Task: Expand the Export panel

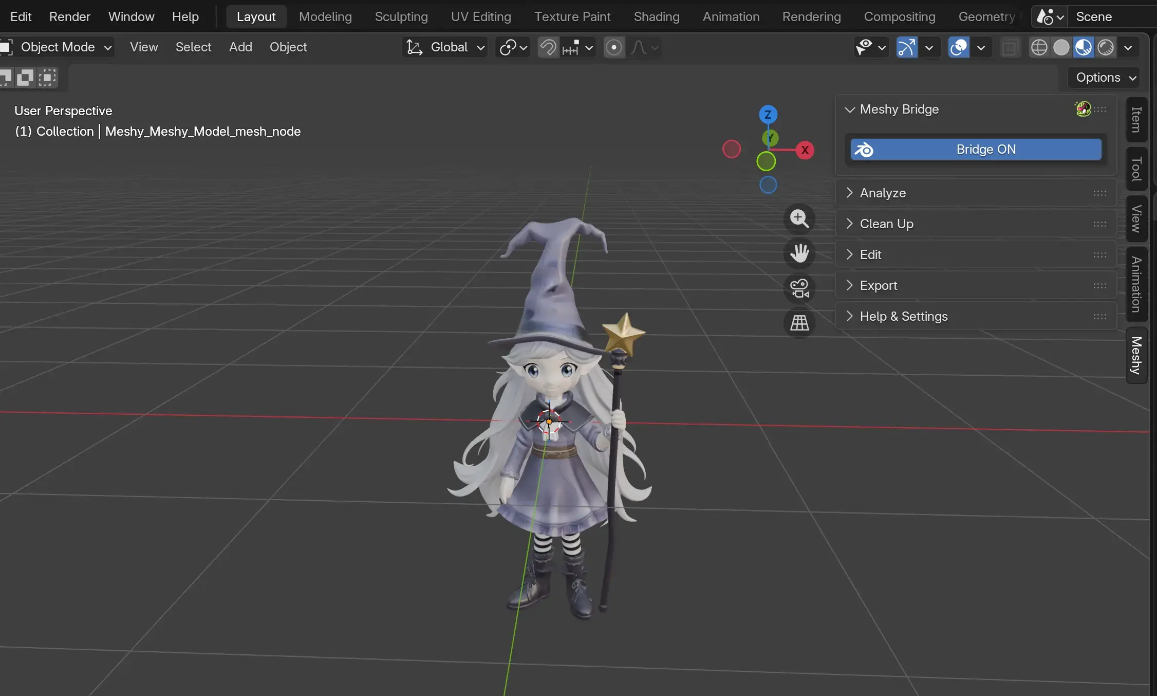Action: pos(976,286)
